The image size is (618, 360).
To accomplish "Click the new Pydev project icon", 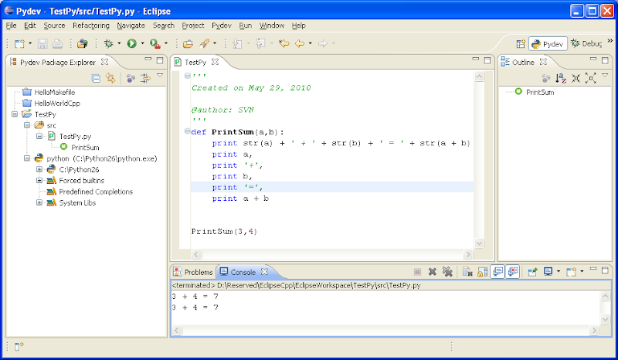I will (83, 43).
